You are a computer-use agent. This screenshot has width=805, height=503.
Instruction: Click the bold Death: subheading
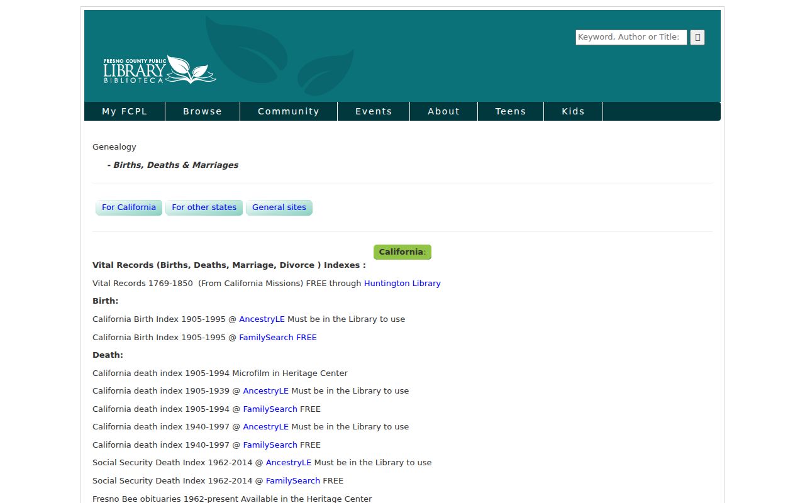108,355
